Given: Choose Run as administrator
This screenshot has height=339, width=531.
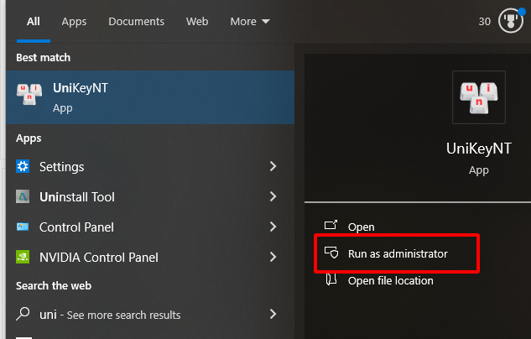Looking at the screenshot, I should pos(398,253).
